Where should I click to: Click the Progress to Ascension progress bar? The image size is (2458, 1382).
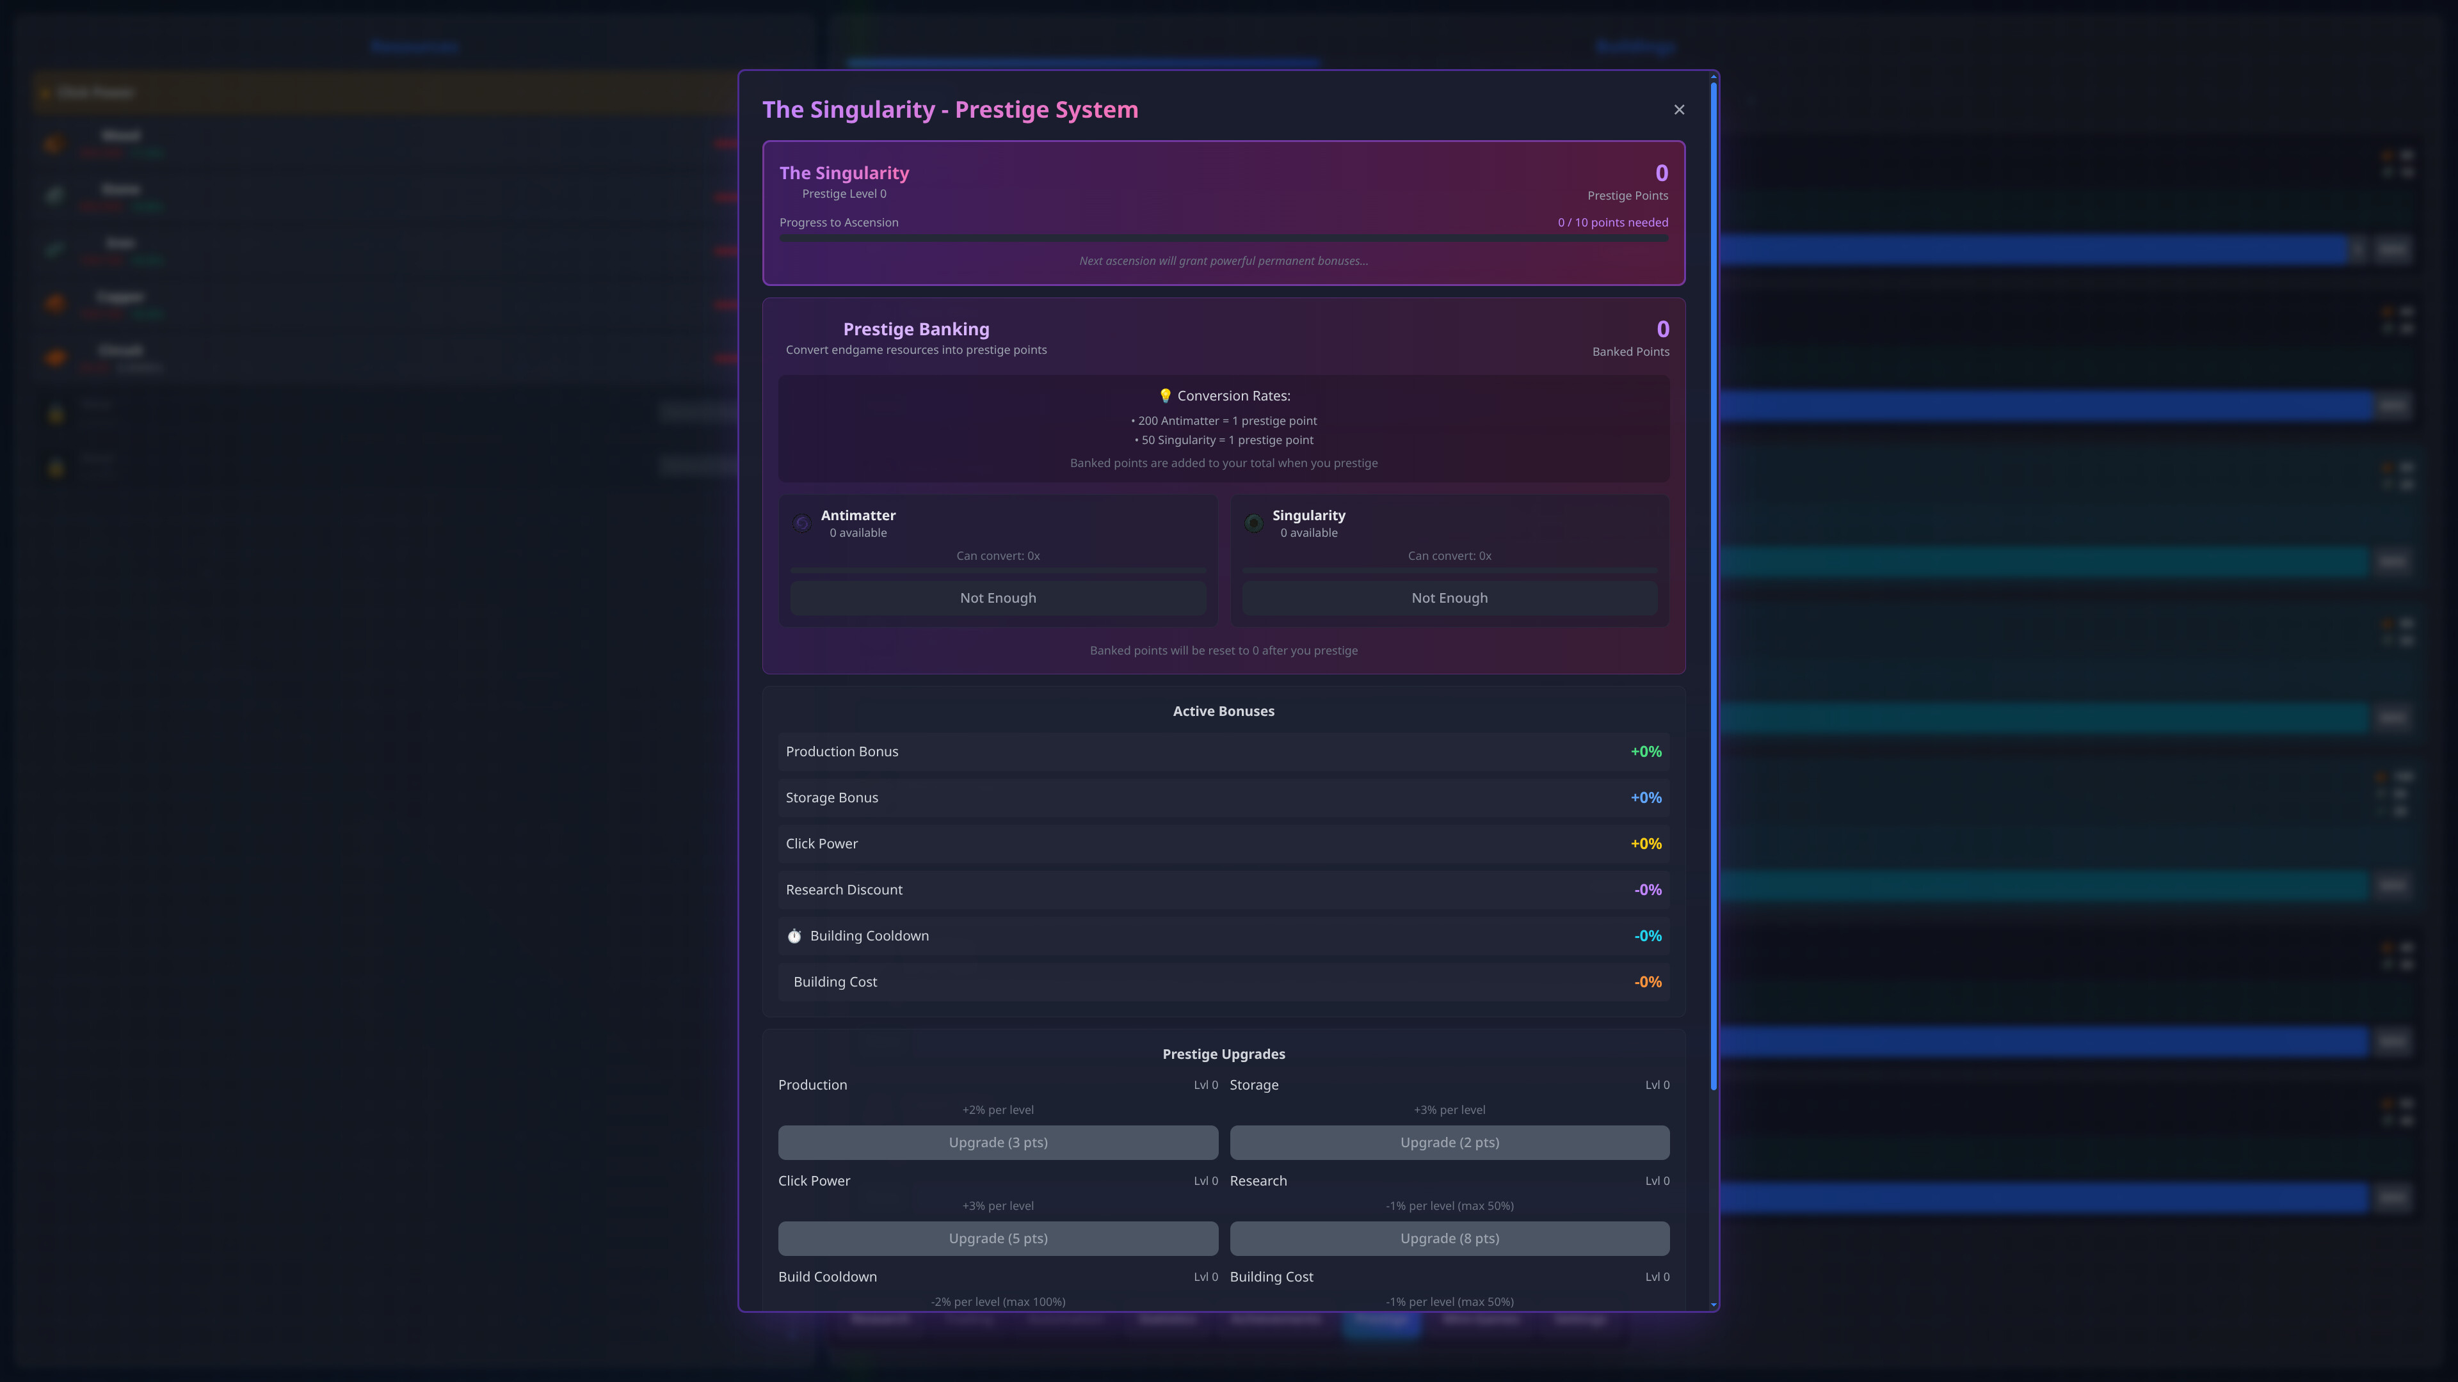pos(1225,239)
